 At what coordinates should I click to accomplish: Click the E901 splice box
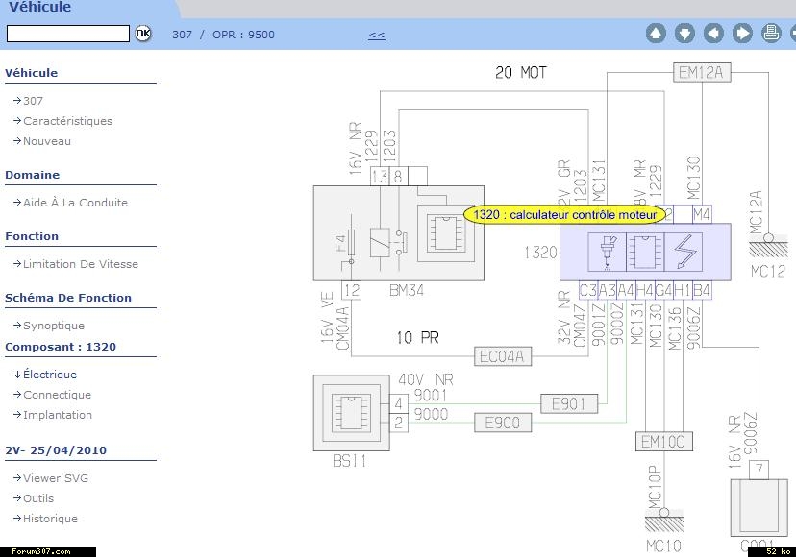click(569, 404)
